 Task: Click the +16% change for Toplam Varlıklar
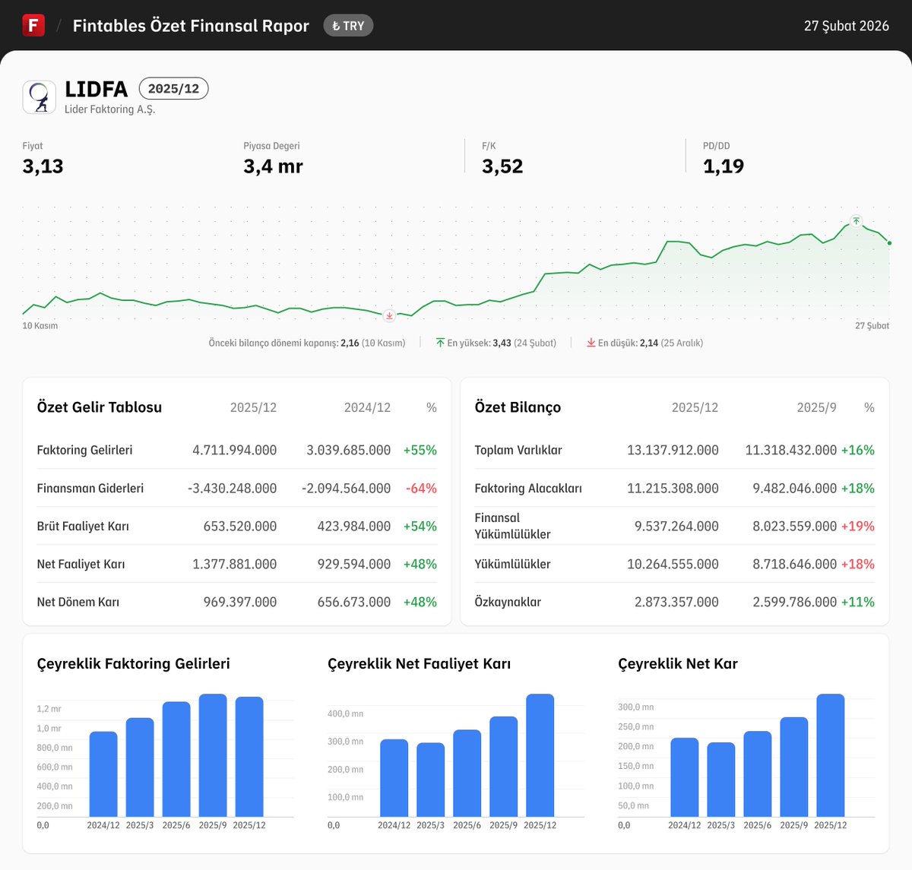click(858, 450)
